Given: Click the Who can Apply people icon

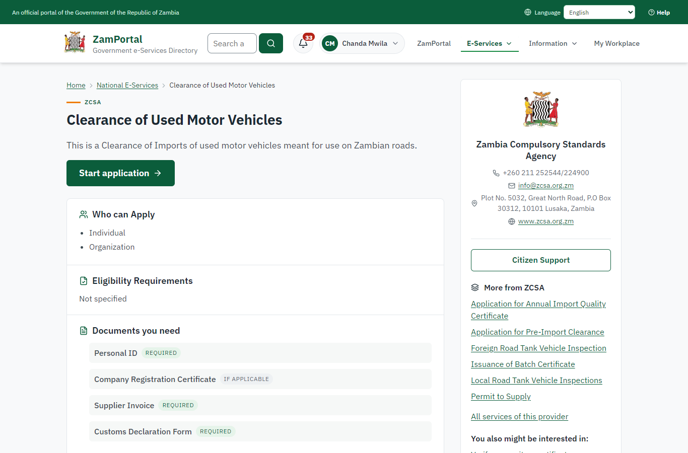Looking at the screenshot, I should [84, 214].
